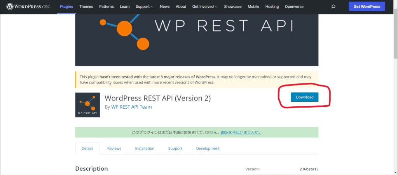Click the Japanese help-translate link

click(x=241, y=132)
